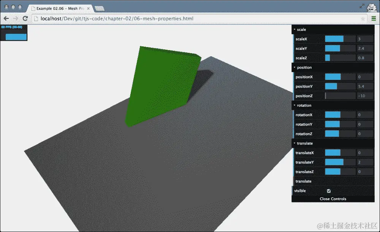Click the Close Controls button

click(x=333, y=199)
